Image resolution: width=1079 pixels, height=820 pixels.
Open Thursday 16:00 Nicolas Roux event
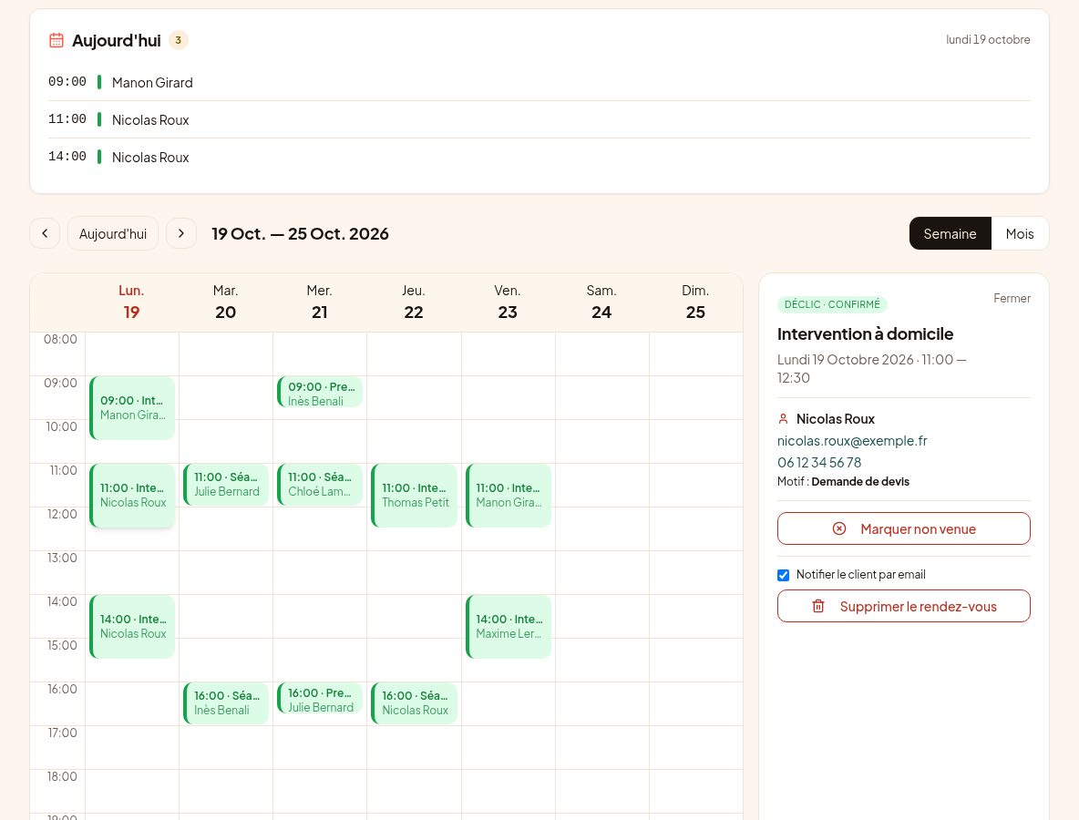pyautogui.click(x=415, y=703)
